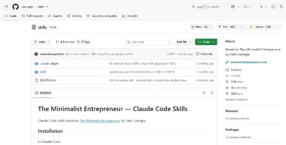Click the README.md file icon
This screenshot has width=286, height=145.
[x=37, y=80]
